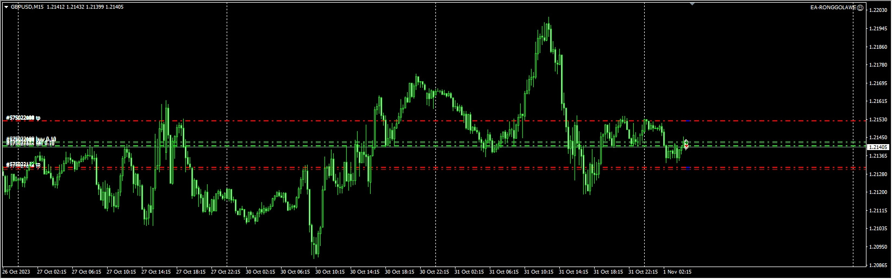Click time axis label 1 Nov 02:15
Viewport: 892px width, 279px height.
(x=677, y=271)
